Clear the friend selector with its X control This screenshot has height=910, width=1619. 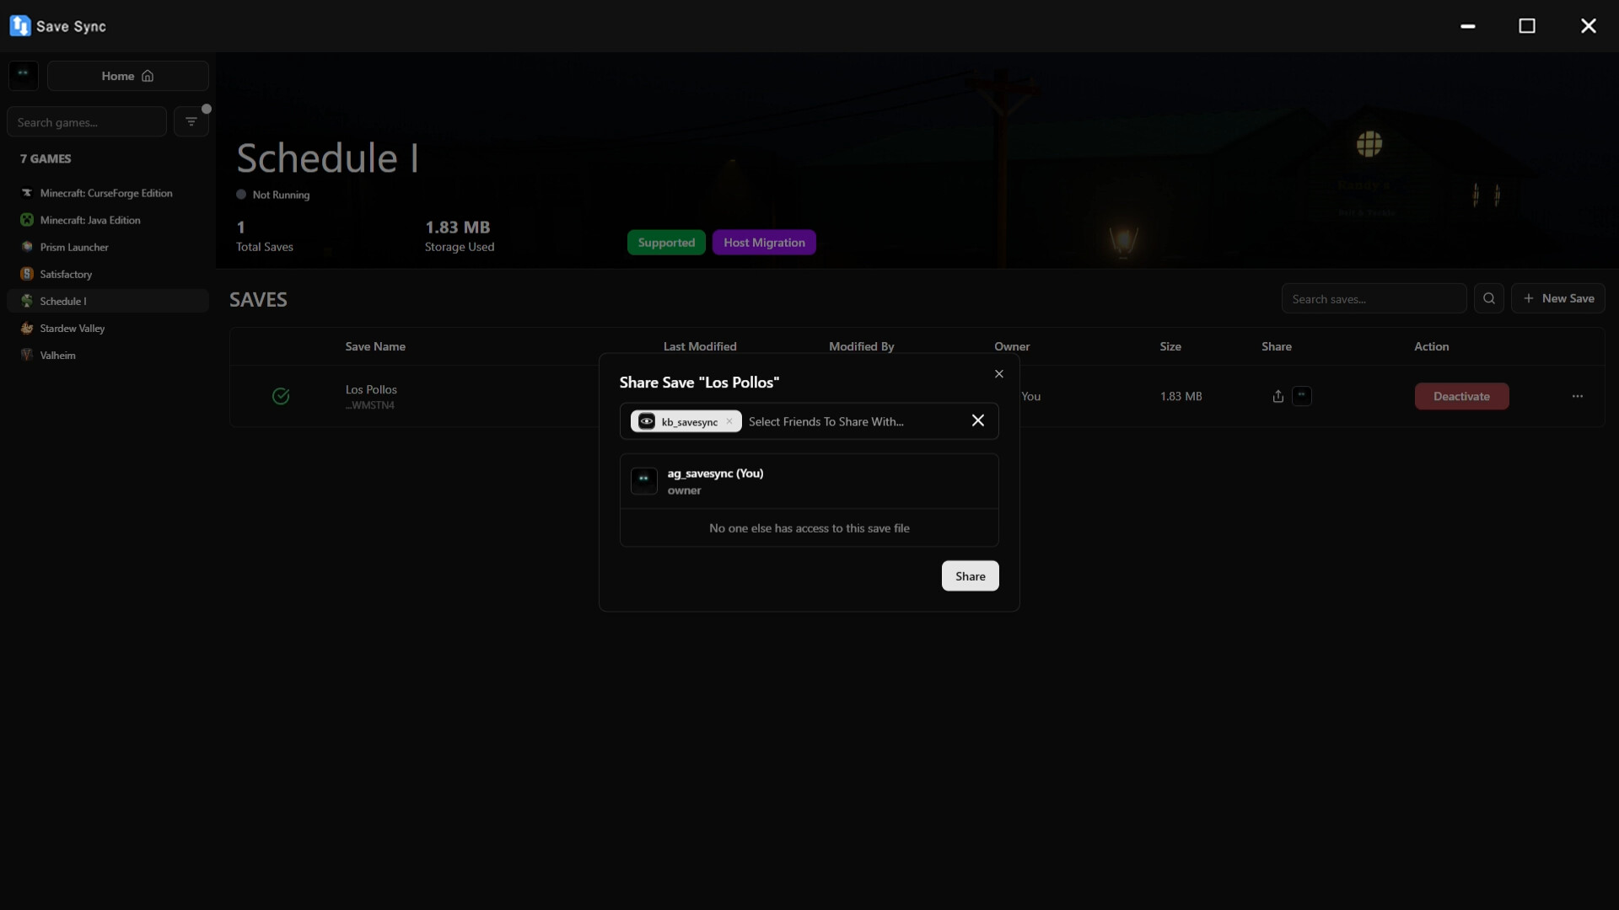[x=978, y=420]
